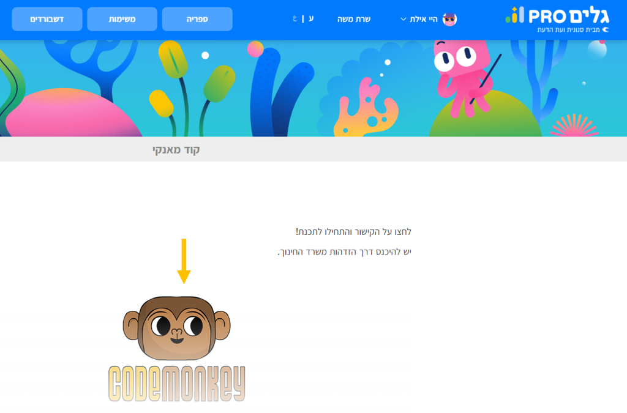Switch language to Hebrew (ע)
The width and height of the screenshot is (627, 413).
pos(310,18)
